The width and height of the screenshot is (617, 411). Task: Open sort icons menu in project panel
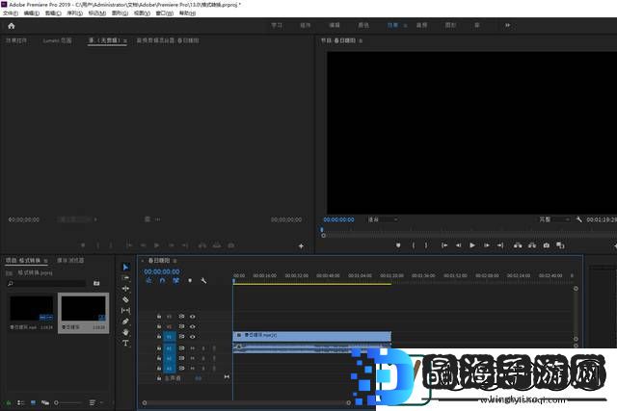tap(93, 402)
